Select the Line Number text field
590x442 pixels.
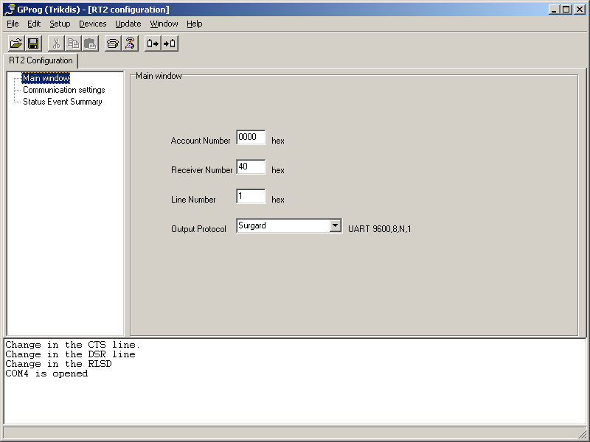click(250, 196)
